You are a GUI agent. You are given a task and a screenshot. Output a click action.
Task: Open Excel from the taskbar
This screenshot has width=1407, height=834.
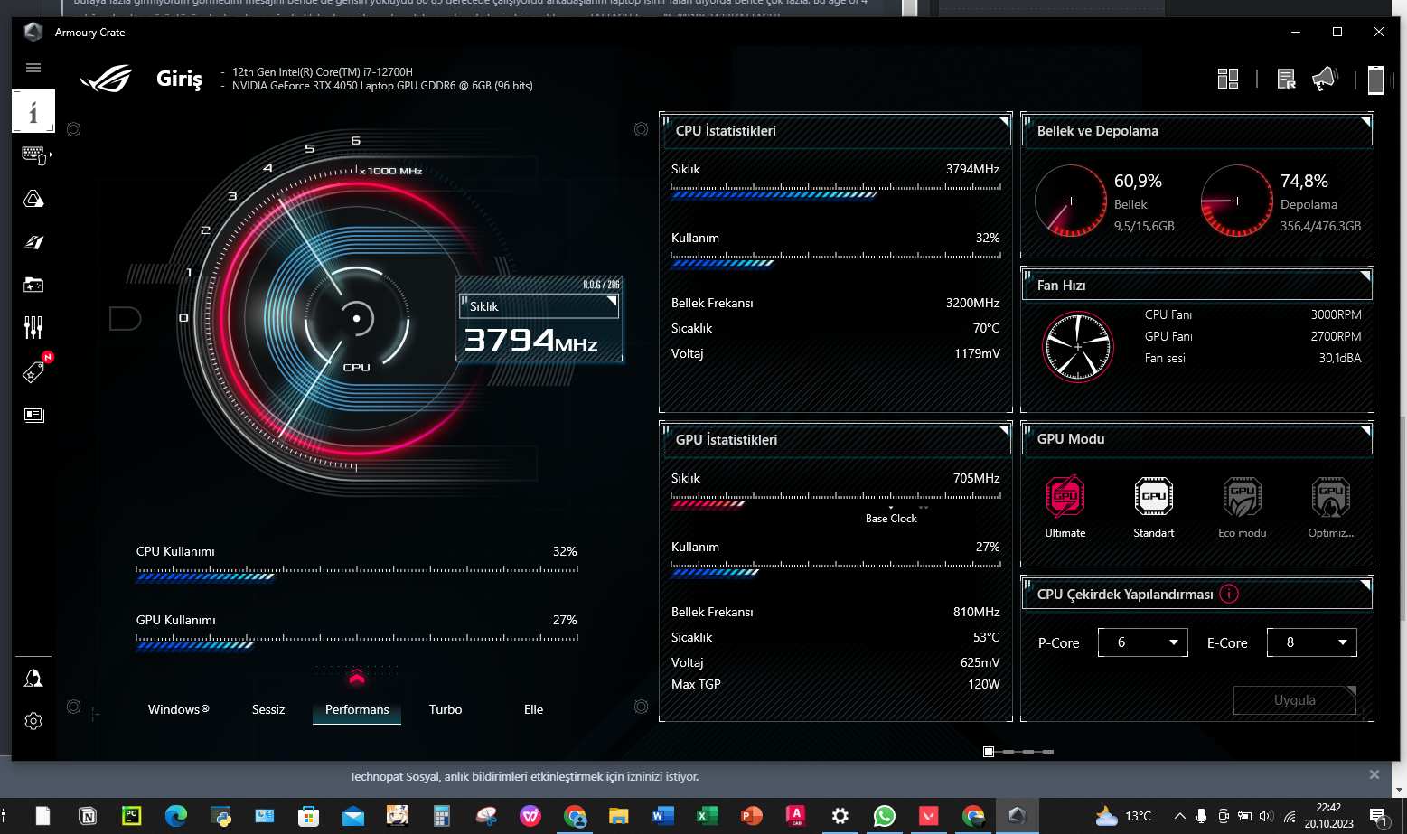pyautogui.click(x=708, y=816)
